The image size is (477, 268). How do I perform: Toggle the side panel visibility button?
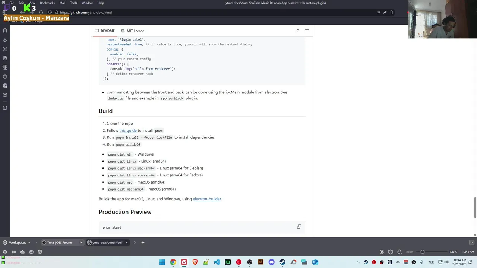point(5,12)
